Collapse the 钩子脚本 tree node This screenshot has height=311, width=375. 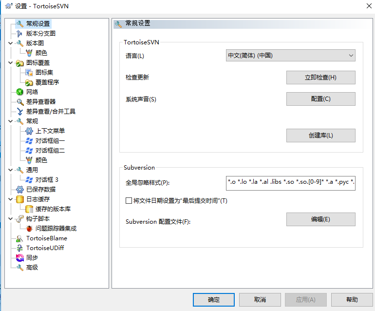click(11, 219)
